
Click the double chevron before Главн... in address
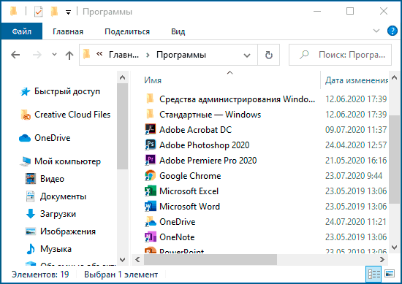99,54
